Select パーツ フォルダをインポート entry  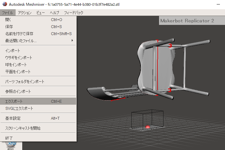pyautogui.click(x=38, y=81)
